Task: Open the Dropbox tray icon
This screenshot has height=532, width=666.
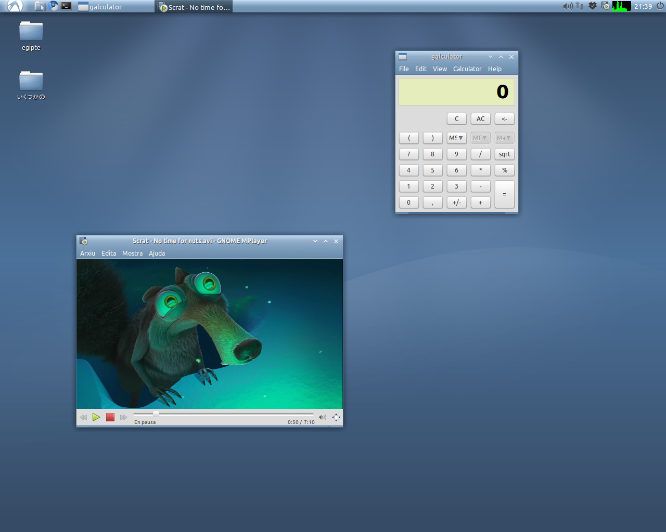Action: tap(592, 6)
